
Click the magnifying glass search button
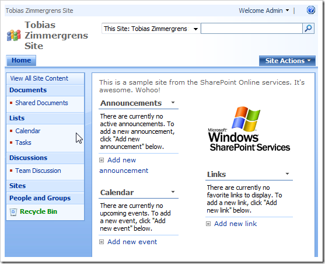(x=309, y=28)
